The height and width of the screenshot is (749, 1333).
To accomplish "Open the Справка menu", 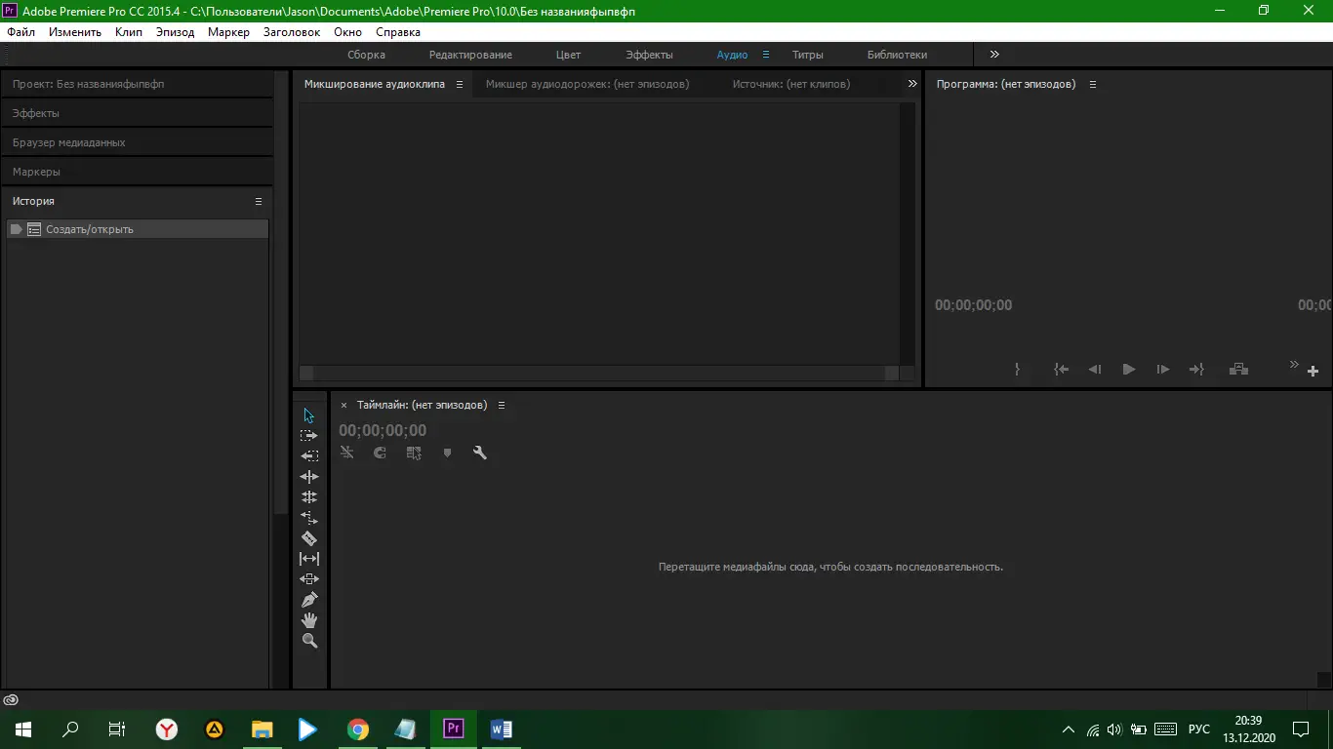I will click(x=398, y=32).
